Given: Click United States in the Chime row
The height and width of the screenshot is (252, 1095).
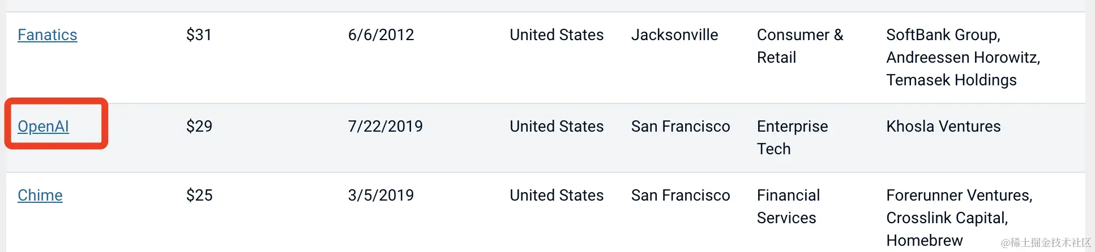Looking at the screenshot, I should coord(557,195).
